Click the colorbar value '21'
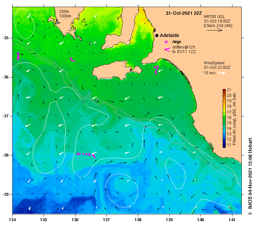Viewport: 255px width, 225px height. [x=229, y=90]
